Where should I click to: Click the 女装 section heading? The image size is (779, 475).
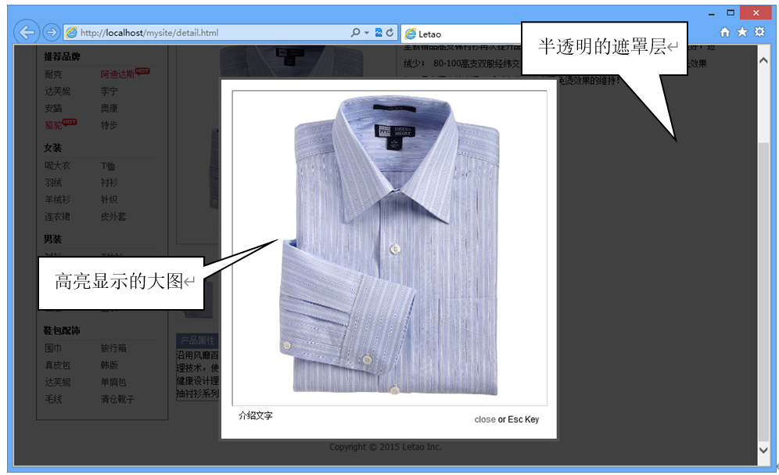click(x=52, y=148)
